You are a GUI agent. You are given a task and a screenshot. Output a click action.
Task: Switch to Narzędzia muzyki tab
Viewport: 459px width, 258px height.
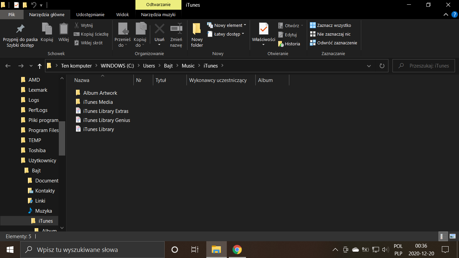[158, 14]
